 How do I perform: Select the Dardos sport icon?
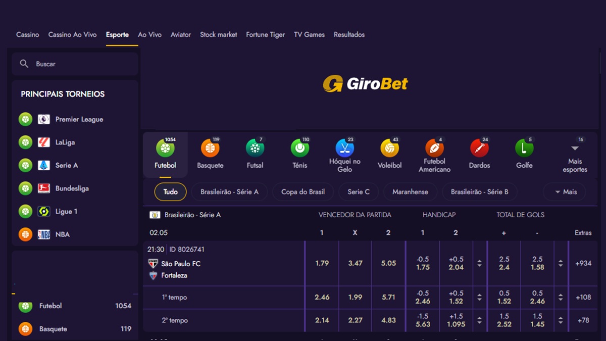click(479, 149)
